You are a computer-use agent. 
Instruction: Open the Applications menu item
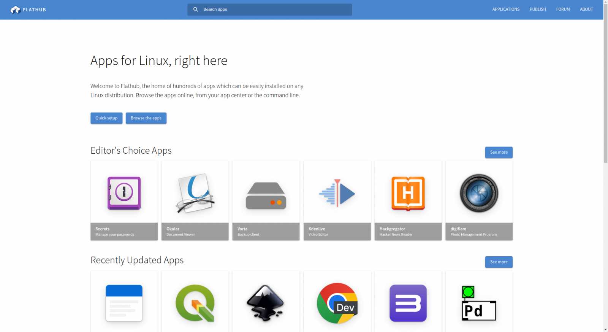coord(506,10)
